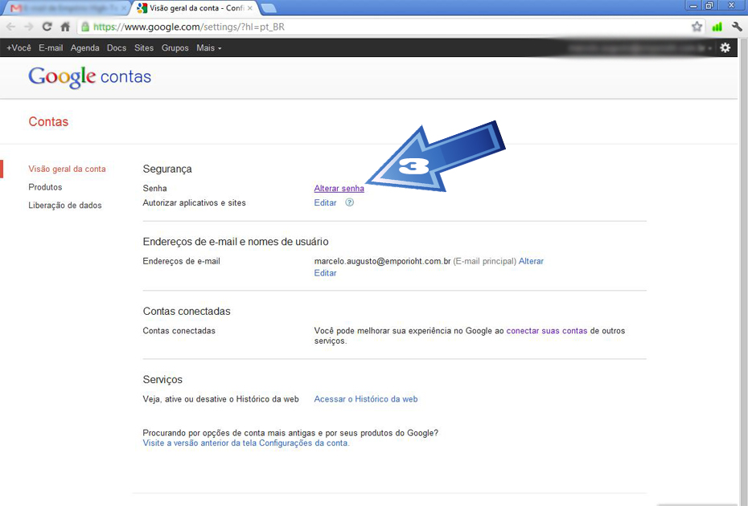Viewport: 748px width, 506px height.
Task: Open Sites in the Google bar
Action: pyautogui.click(x=144, y=47)
